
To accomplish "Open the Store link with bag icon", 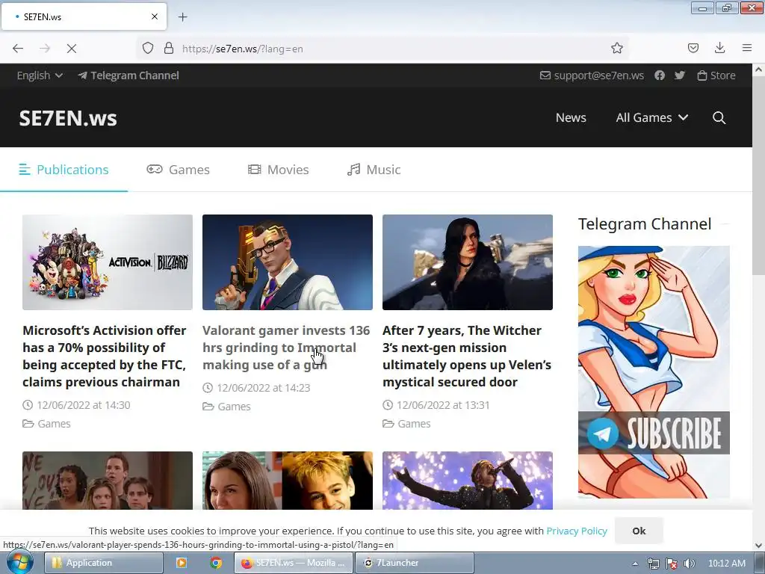I will pos(716,75).
